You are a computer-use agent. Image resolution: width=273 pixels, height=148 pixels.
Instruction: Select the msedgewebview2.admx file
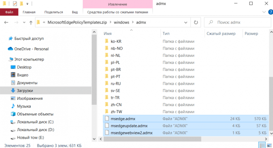coord(186,133)
